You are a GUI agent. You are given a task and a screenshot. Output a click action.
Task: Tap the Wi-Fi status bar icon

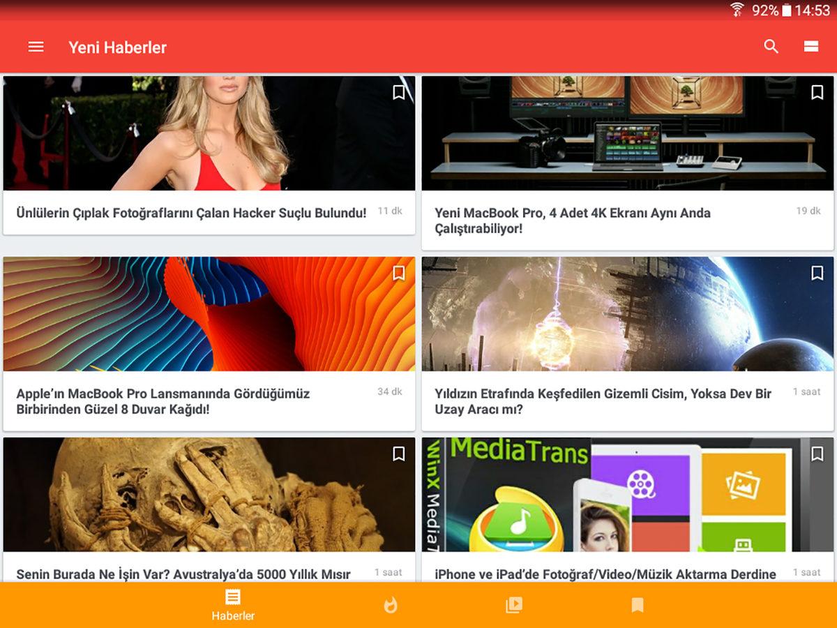738,10
